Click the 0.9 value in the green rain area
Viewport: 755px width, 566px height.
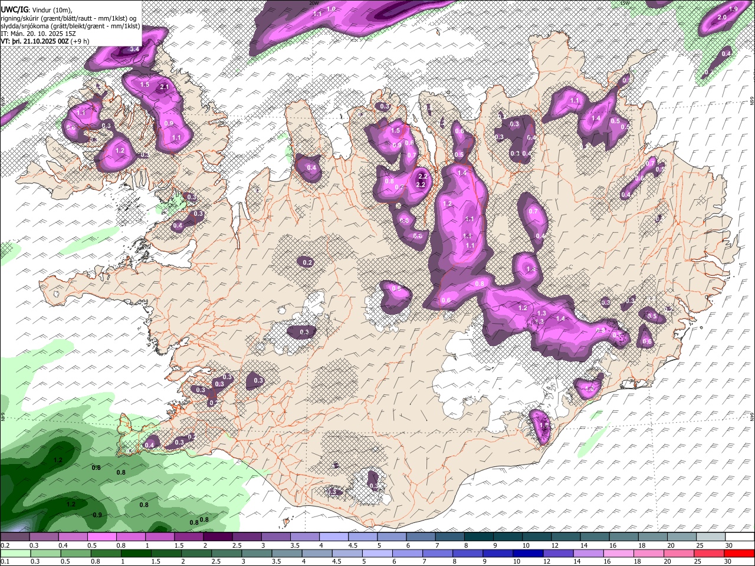coord(98,515)
